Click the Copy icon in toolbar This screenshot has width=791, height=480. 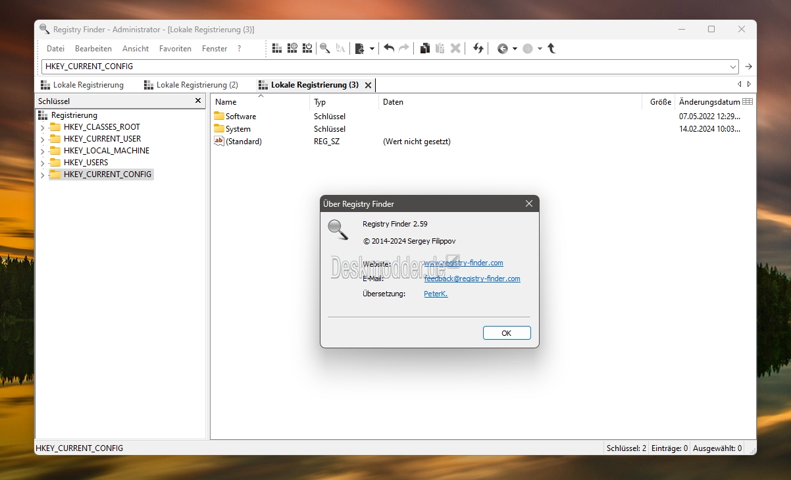pos(425,48)
